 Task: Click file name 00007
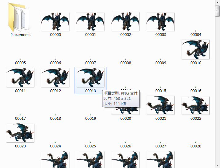(90, 63)
